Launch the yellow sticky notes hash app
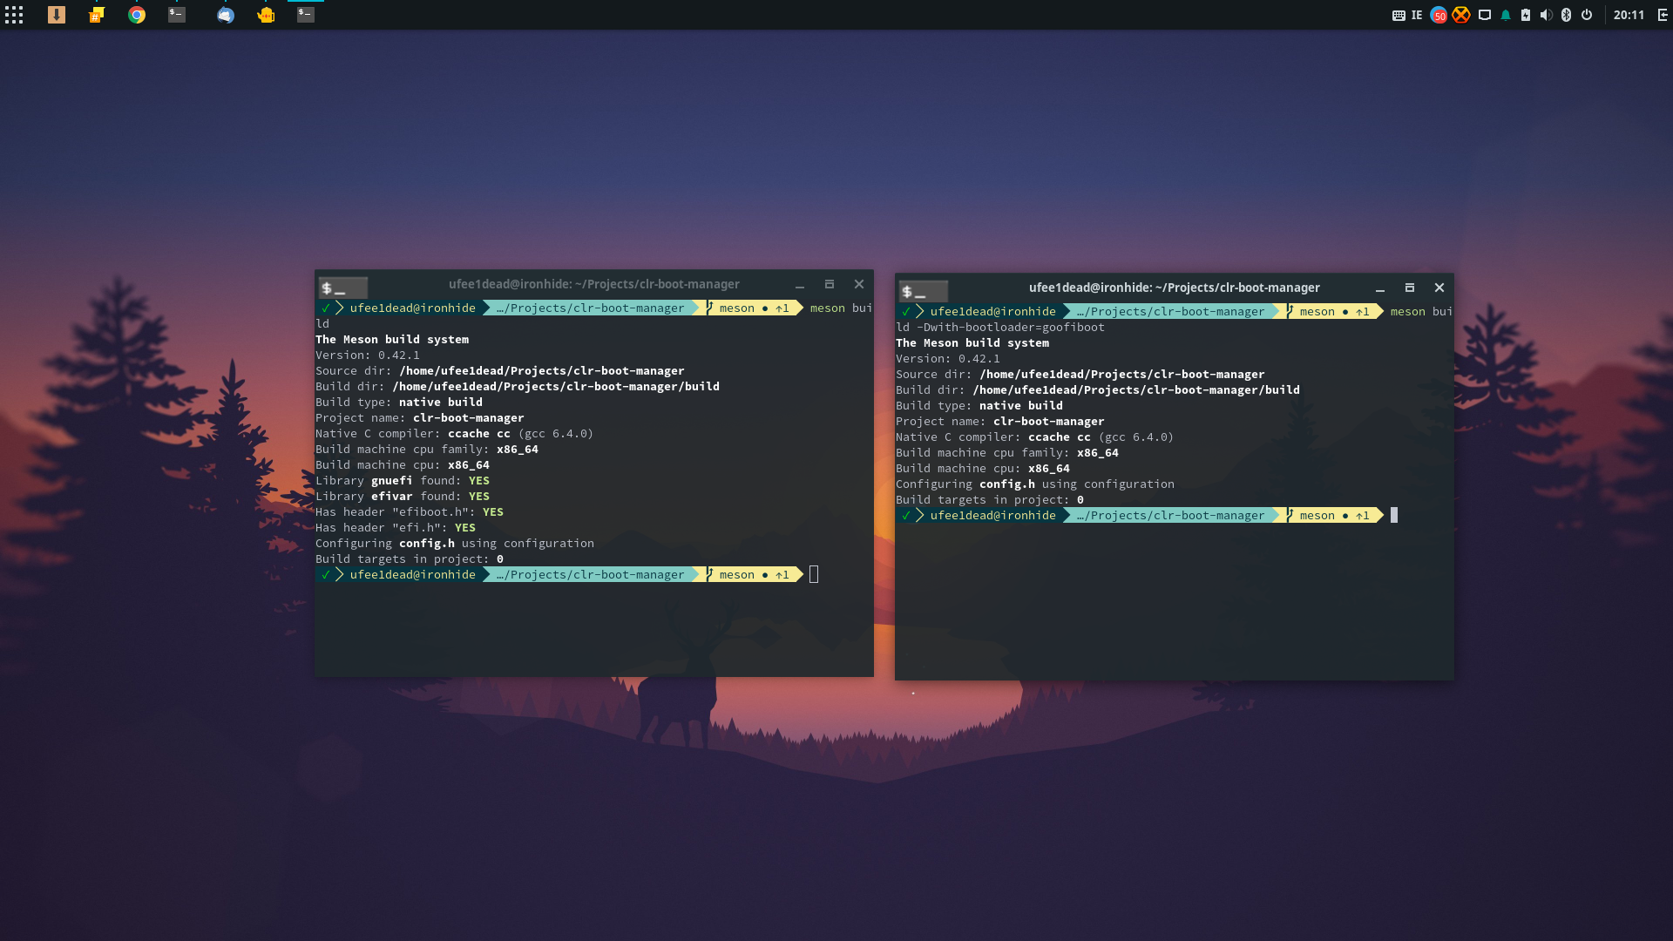This screenshot has width=1673, height=941. [x=97, y=15]
